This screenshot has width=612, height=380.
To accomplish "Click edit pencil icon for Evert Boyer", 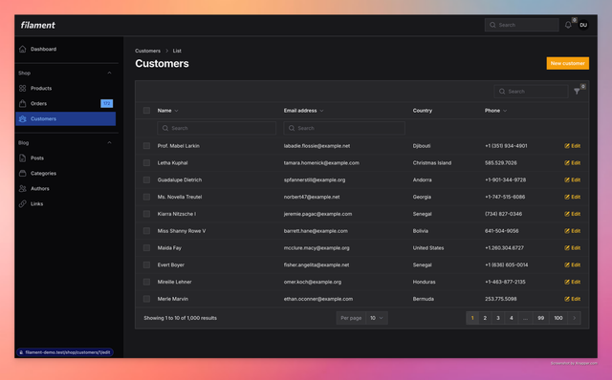I will [x=567, y=264].
